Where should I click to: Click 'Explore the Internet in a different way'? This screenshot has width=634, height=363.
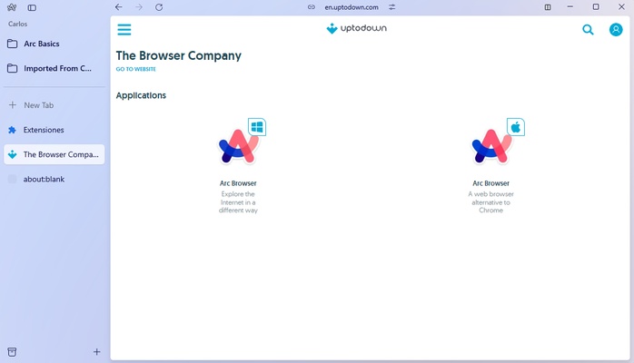238,201
